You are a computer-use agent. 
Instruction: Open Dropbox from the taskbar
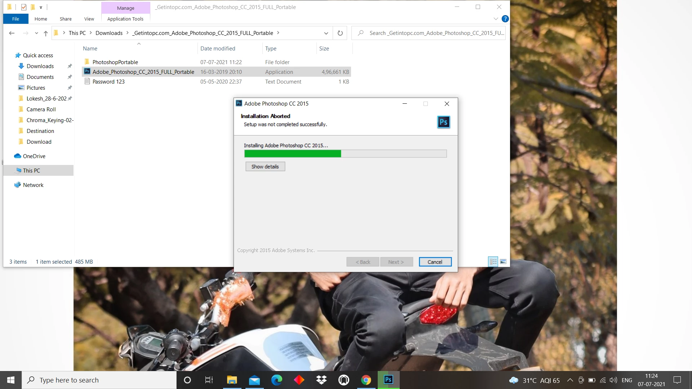(321, 380)
